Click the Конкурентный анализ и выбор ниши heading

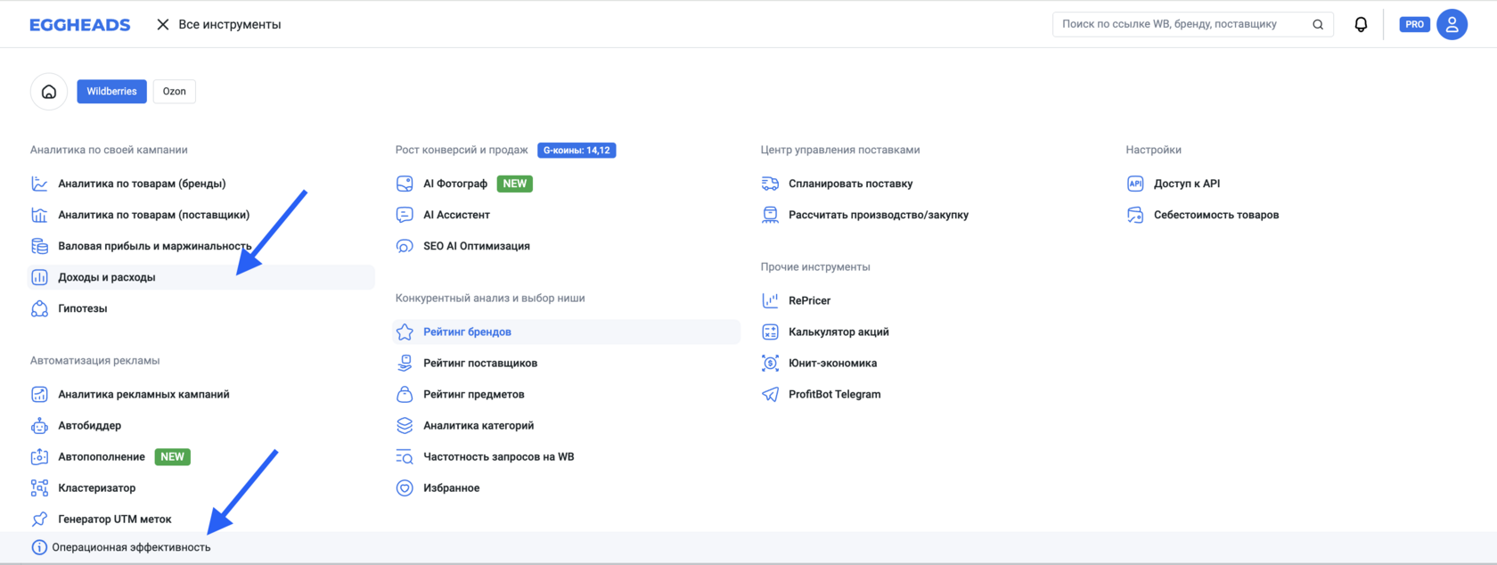tap(490, 299)
